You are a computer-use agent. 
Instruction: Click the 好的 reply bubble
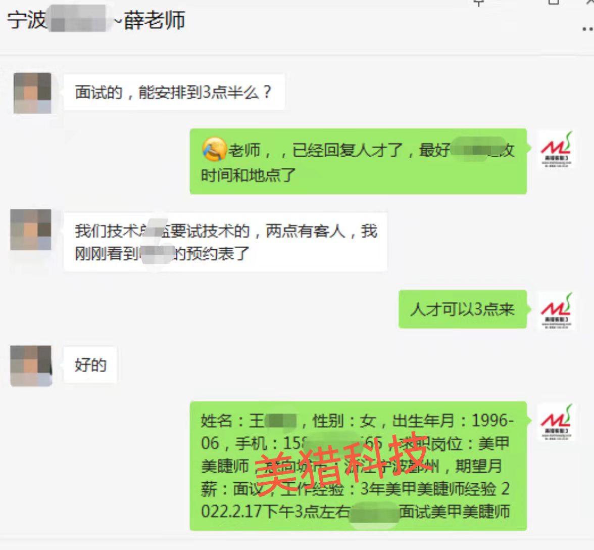pos(90,364)
